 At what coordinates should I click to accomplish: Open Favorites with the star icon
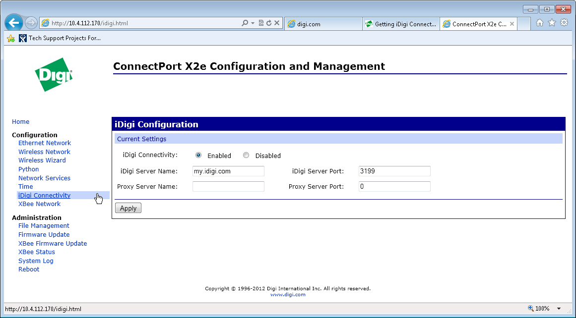pos(552,23)
